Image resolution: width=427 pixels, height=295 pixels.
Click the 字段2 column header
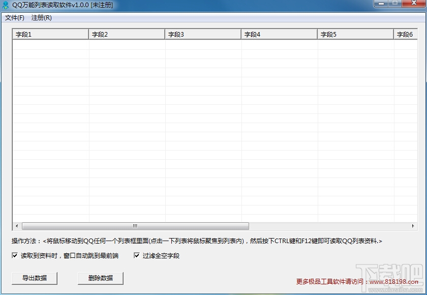(x=127, y=34)
